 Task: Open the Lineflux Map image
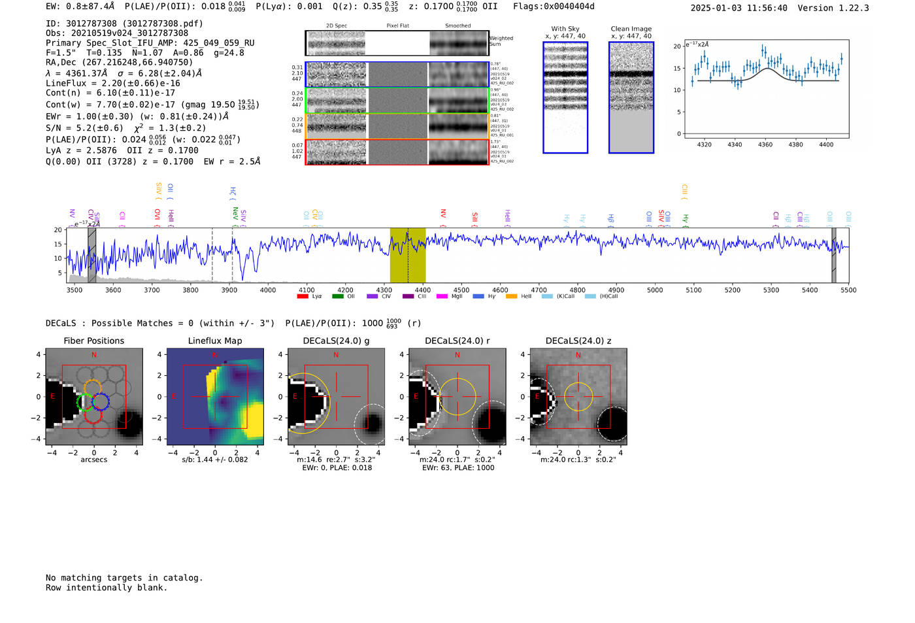pos(215,396)
